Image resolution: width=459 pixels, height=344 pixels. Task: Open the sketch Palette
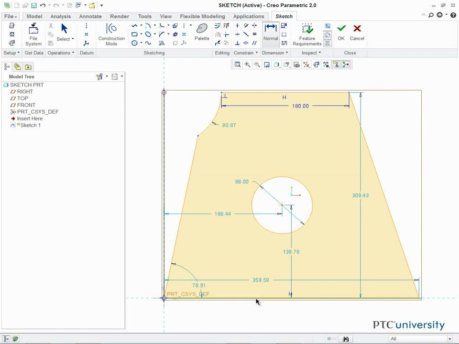tap(202, 32)
